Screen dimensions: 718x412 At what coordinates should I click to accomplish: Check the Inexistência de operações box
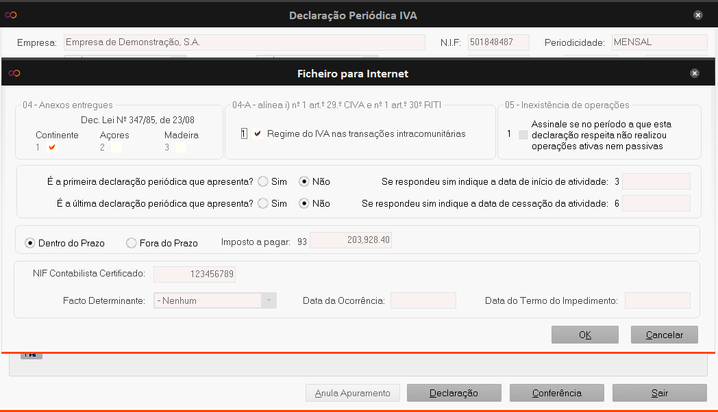coord(523,135)
